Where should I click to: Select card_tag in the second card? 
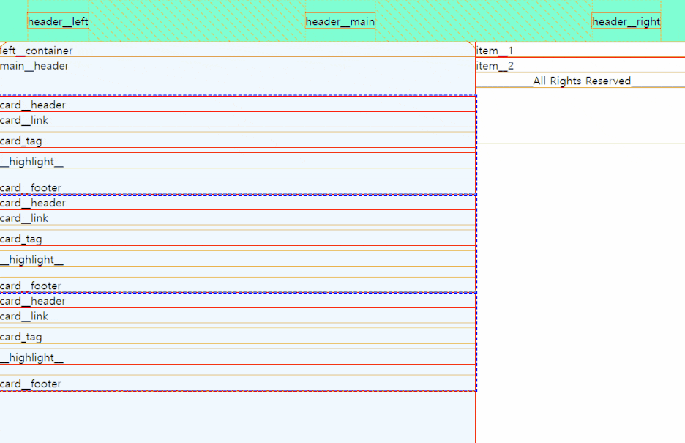238,239
